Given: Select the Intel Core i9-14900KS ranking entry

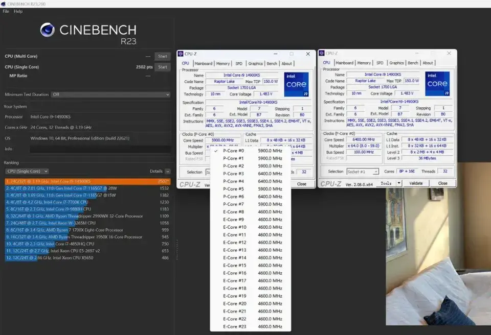Looking at the screenshot, I should click(x=87, y=181).
